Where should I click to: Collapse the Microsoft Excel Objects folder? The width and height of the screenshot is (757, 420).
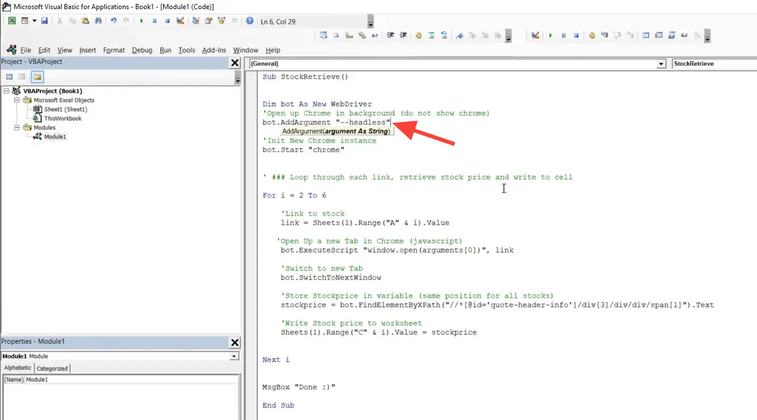pyautogui.click(x=18, y=100)
